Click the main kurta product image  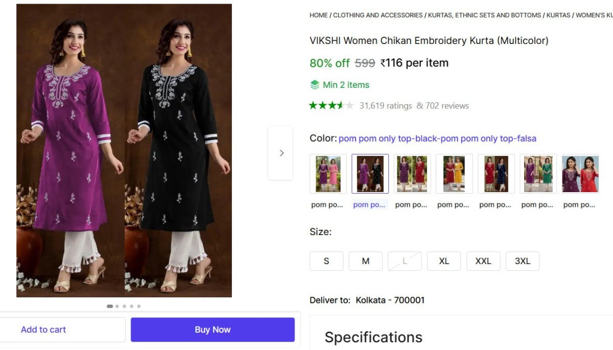(124, 151)
